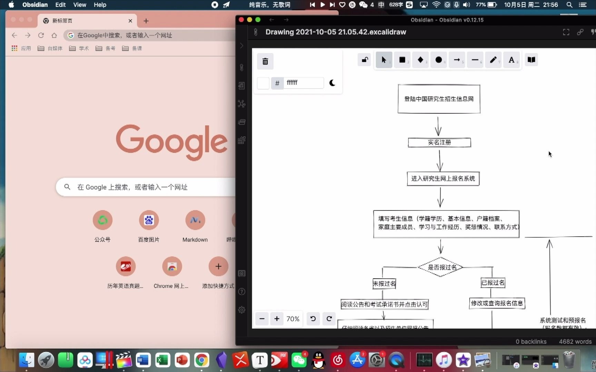Open the View menu in menu bar

(80, 5)
